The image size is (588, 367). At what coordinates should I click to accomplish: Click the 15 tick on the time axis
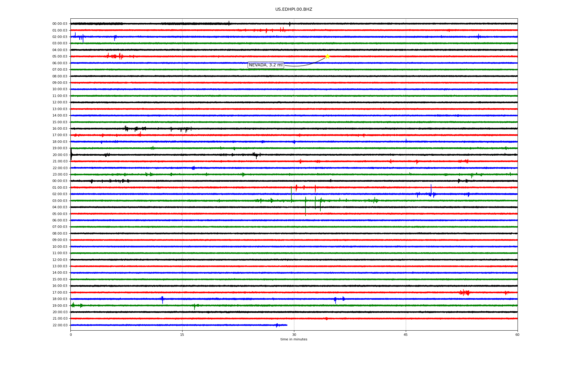[x=182, y=335]
